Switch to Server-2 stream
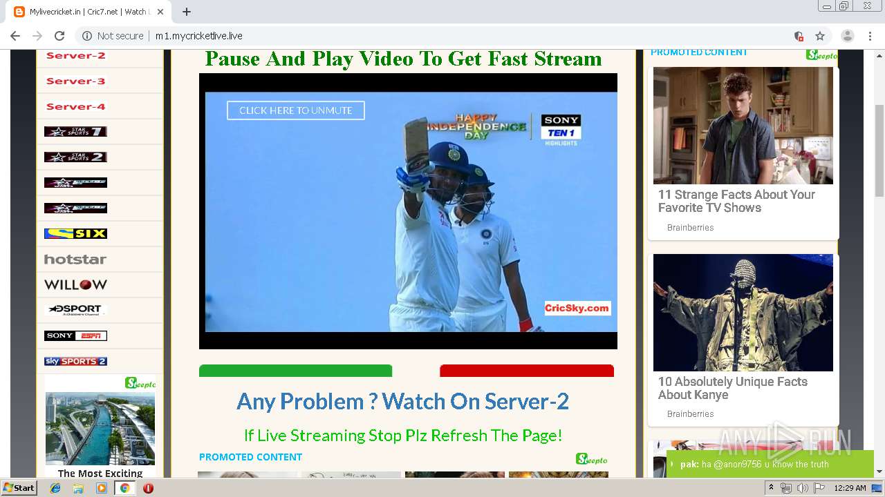 pos(76,56)
